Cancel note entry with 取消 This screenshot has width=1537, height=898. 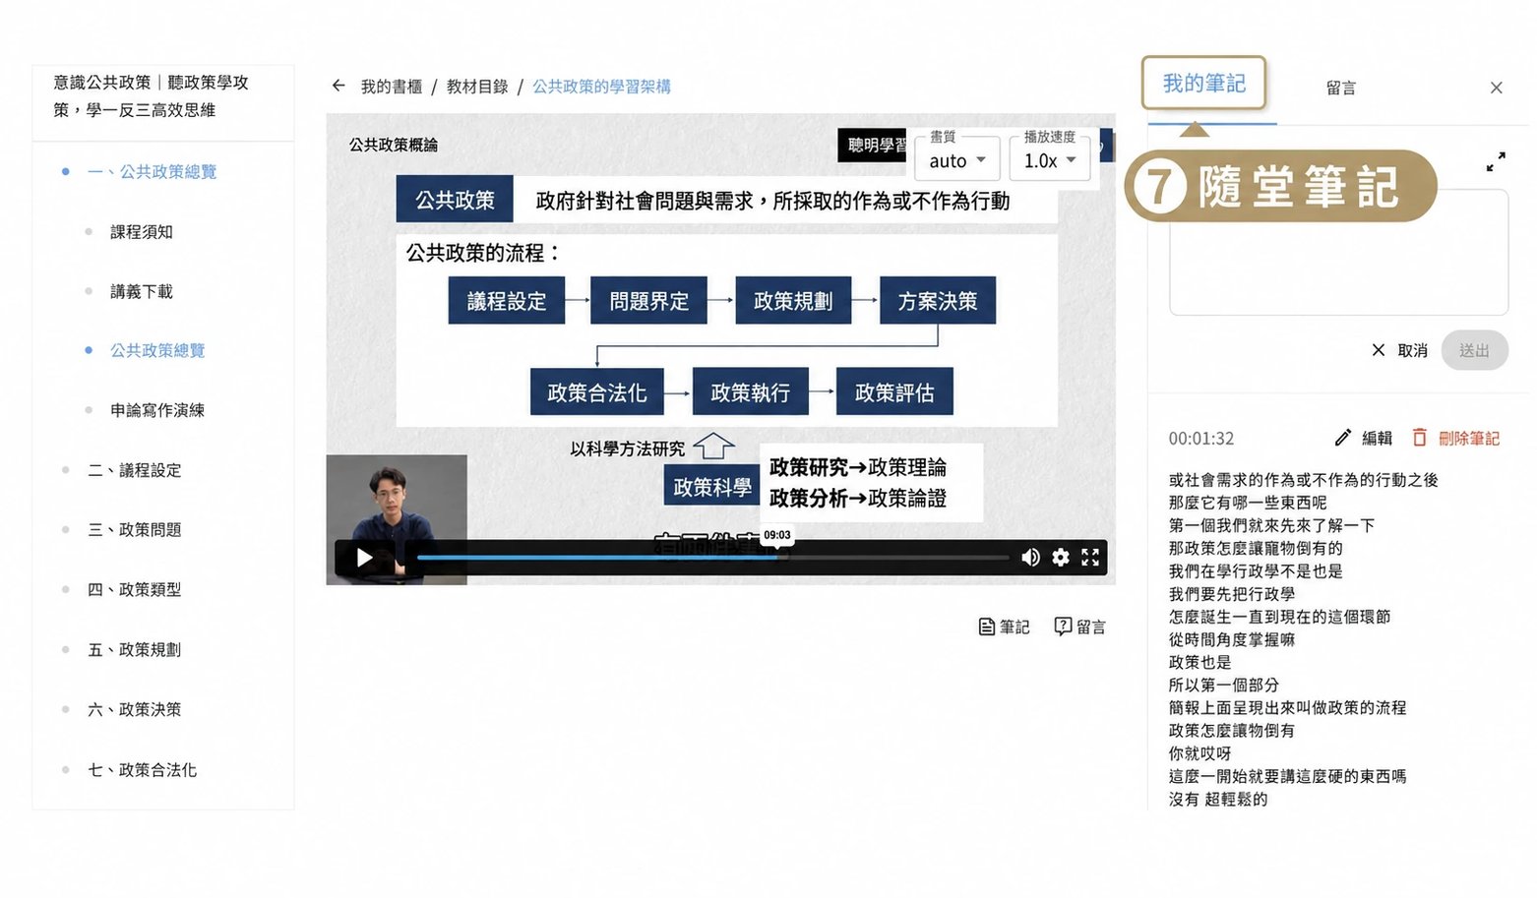click(1399, 350)
